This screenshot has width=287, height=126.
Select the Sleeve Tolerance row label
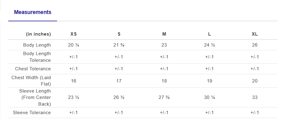(32, 113)
